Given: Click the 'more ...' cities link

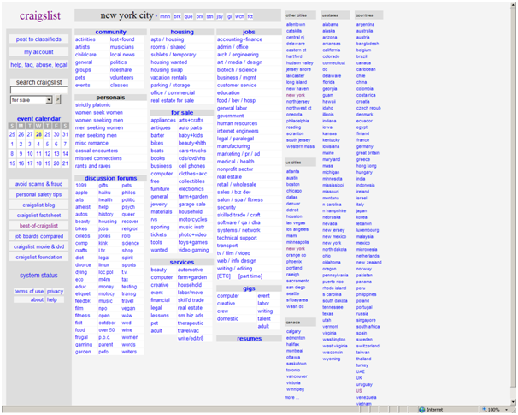Looking at the screenshot, I should (291, 397).
